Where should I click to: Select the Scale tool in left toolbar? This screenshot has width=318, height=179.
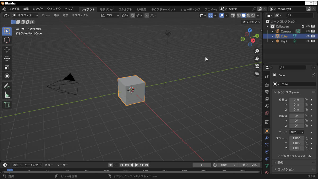coord(7,67)
